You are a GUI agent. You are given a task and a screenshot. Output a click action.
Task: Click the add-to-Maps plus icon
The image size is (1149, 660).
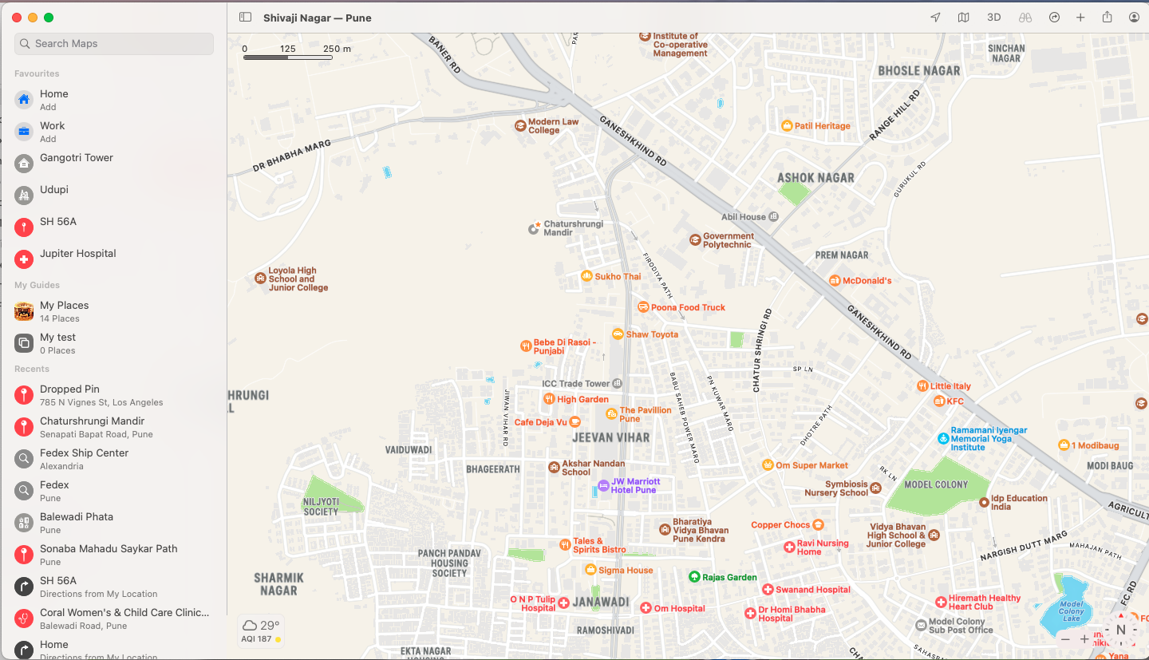tap(1080, 17)
